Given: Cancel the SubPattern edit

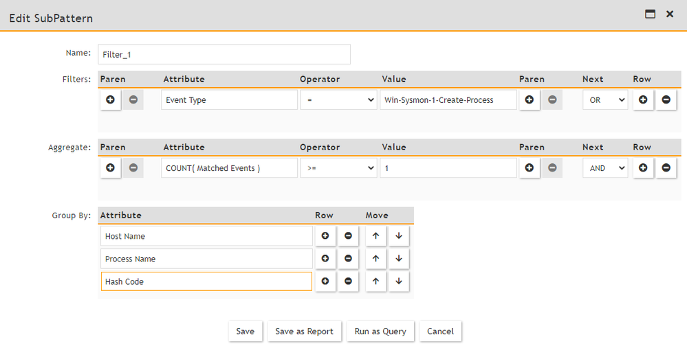Looking at the screenshot, I should click(440, 331).
